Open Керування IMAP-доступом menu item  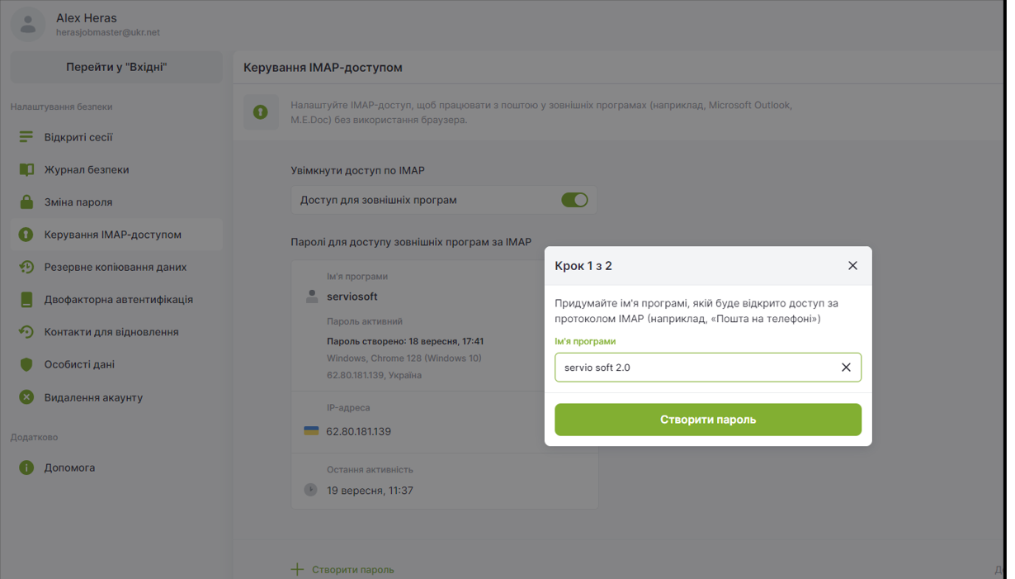[x=112, y=235]
